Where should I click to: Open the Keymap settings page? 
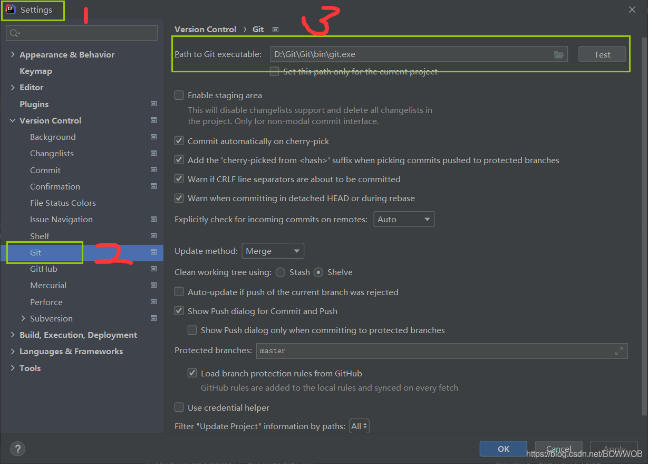[x=36, y=71]
